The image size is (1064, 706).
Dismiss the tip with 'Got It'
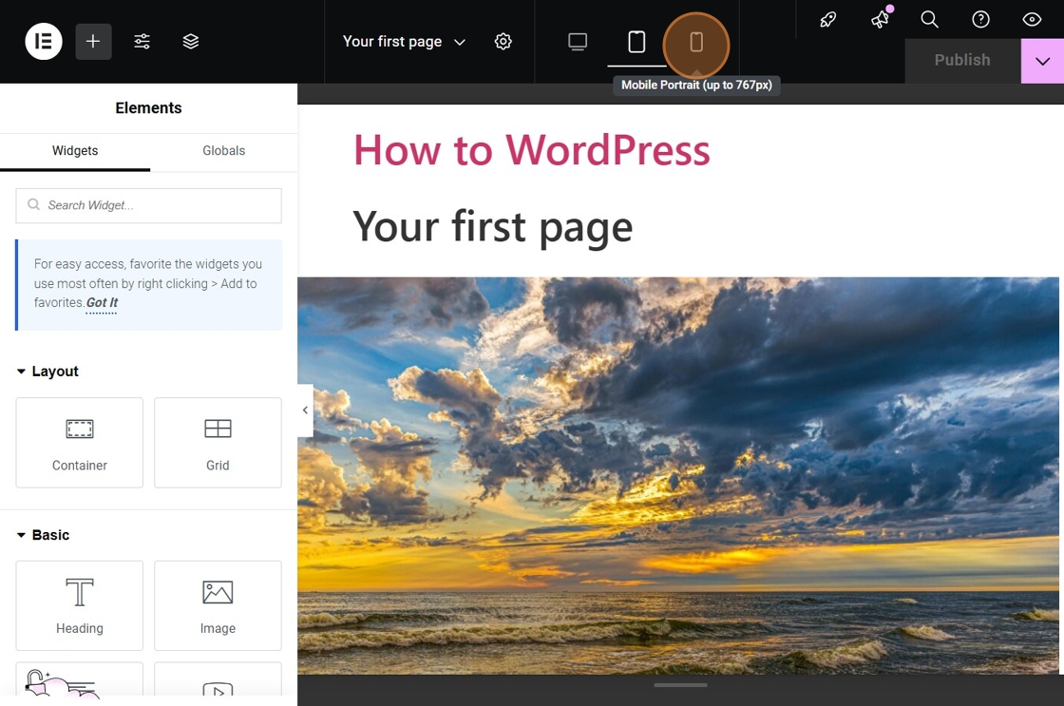tap(102, 303)
